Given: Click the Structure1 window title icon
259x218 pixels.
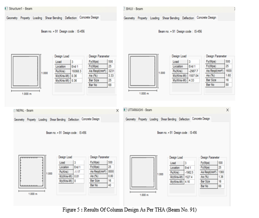Looking at the screenshot, I should (x=6, y=8).
